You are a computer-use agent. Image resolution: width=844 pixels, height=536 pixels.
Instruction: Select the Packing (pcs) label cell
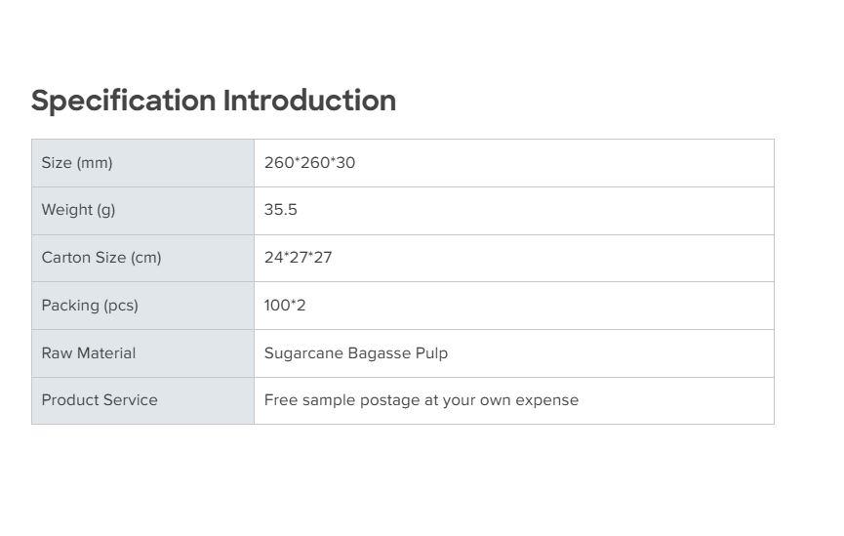tap(90, 306)
